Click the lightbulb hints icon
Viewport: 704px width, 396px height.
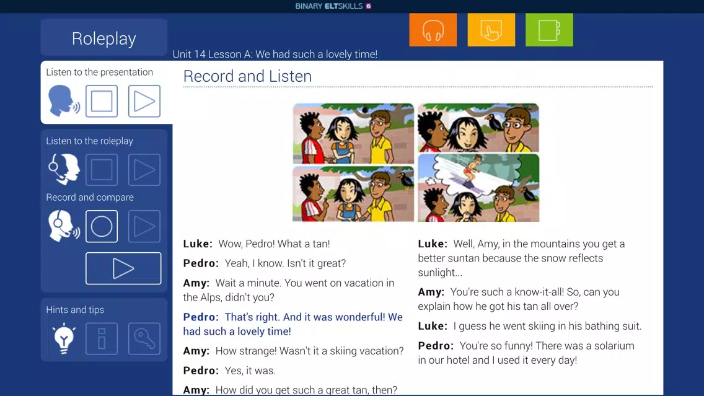coord(64,338)
